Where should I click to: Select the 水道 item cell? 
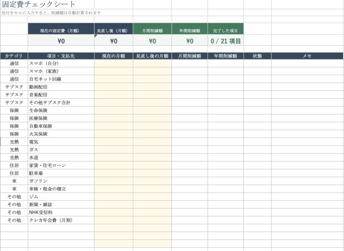click(x=61, y=158)
